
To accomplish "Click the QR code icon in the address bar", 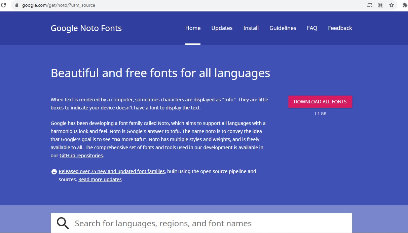I will [x=381, y=5].
